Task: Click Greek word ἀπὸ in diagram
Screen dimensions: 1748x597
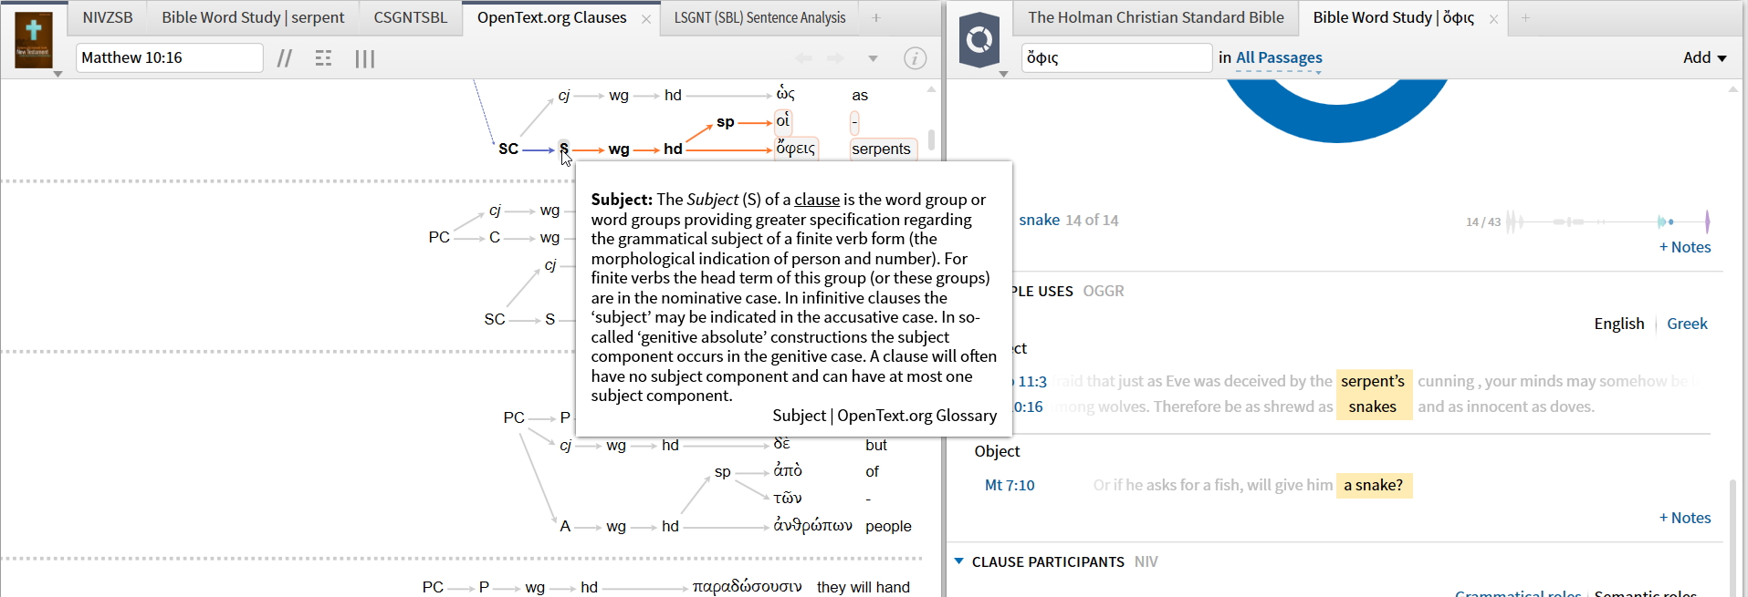Action: click(x=788, y=471)
